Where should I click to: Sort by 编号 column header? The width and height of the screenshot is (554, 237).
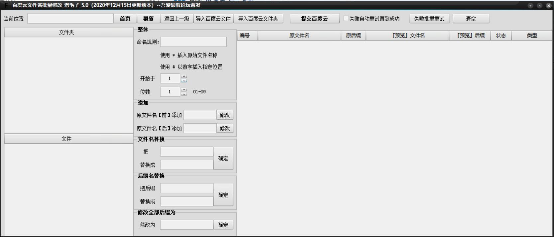click(x=248, y=36)
